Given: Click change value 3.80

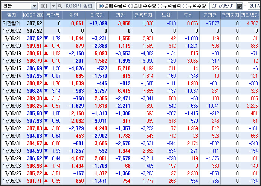Looking at the screenshot, I should click(56, 128).
